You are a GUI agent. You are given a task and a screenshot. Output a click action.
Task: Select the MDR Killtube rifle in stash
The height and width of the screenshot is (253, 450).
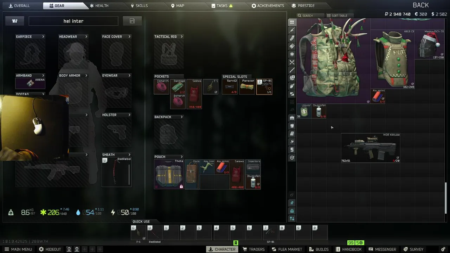click(x=371, y=148)
